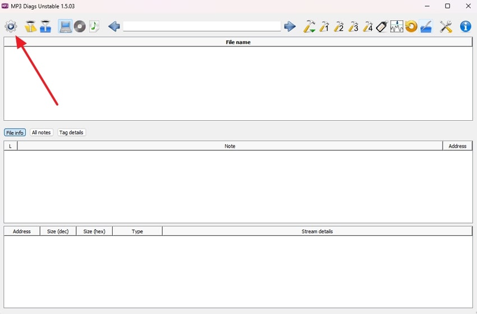Switch to the All notes tab

click(x=42, y=133)
